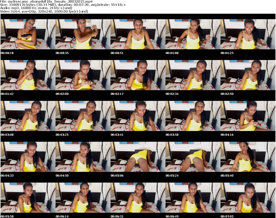
Task: Click the 00:00:18 timestamp label
Action: (x=7, y=53)
